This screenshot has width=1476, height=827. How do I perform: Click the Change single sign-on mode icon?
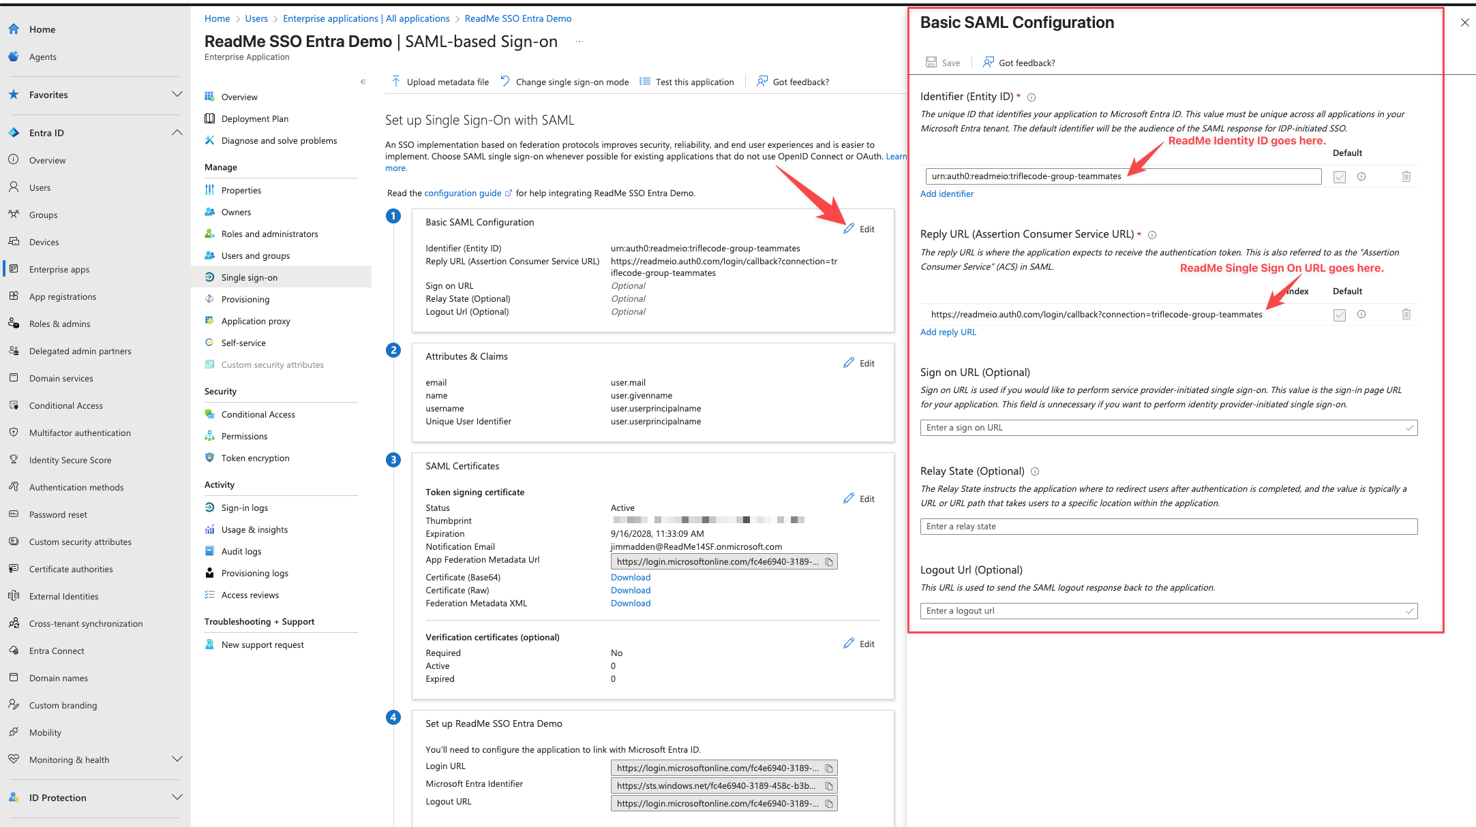pyautogui.click(x=505, y=82)
